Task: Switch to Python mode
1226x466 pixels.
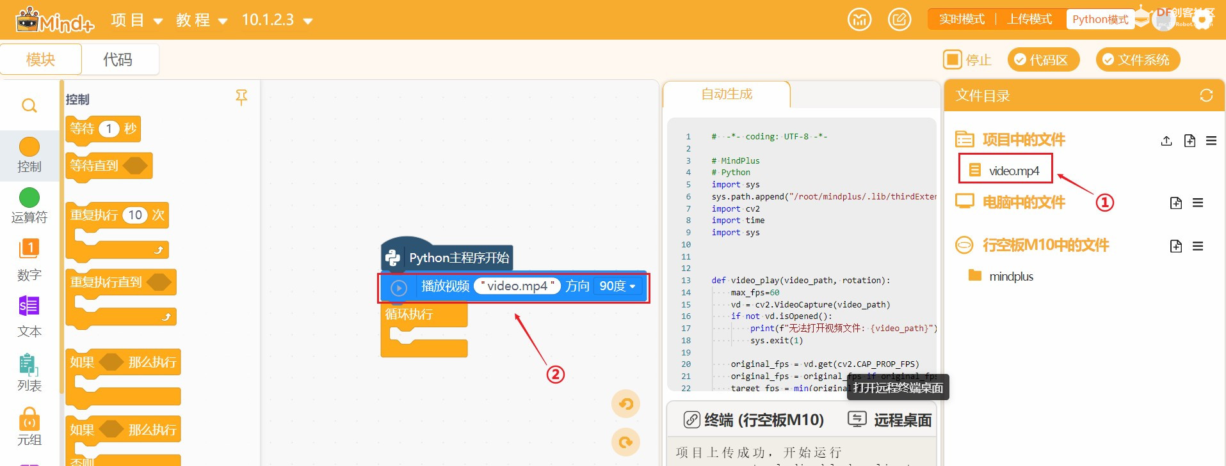Action: (1100, 19)
